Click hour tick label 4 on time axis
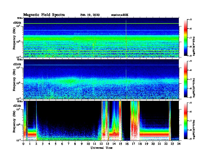The height and width of the screenshot is (165, 213). pos(49,144)
